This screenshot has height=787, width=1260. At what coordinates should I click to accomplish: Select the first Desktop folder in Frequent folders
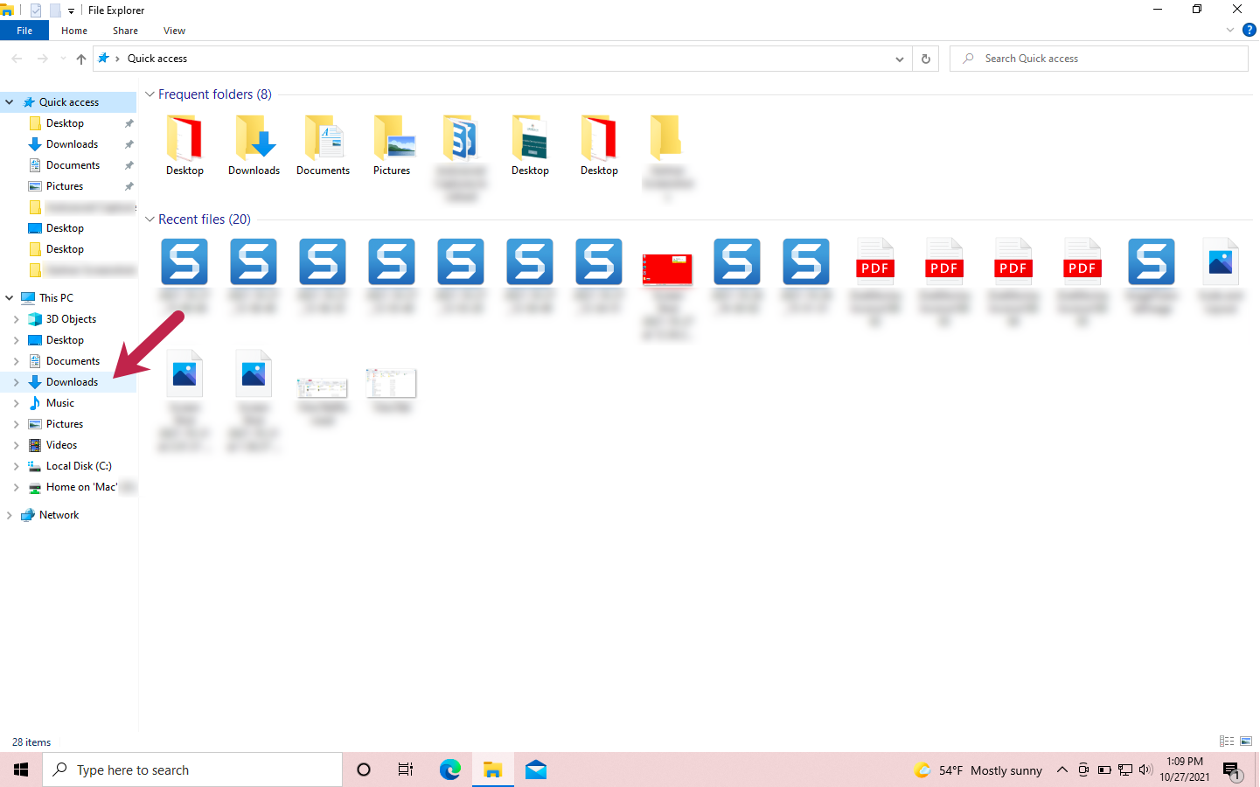184,146
